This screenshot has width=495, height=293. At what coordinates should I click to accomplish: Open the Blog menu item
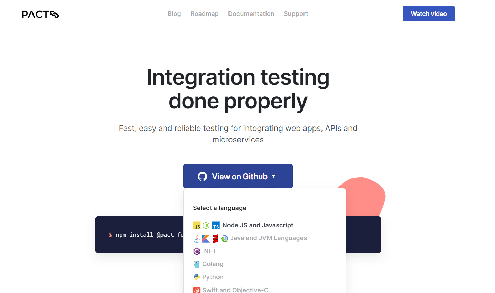174,13
